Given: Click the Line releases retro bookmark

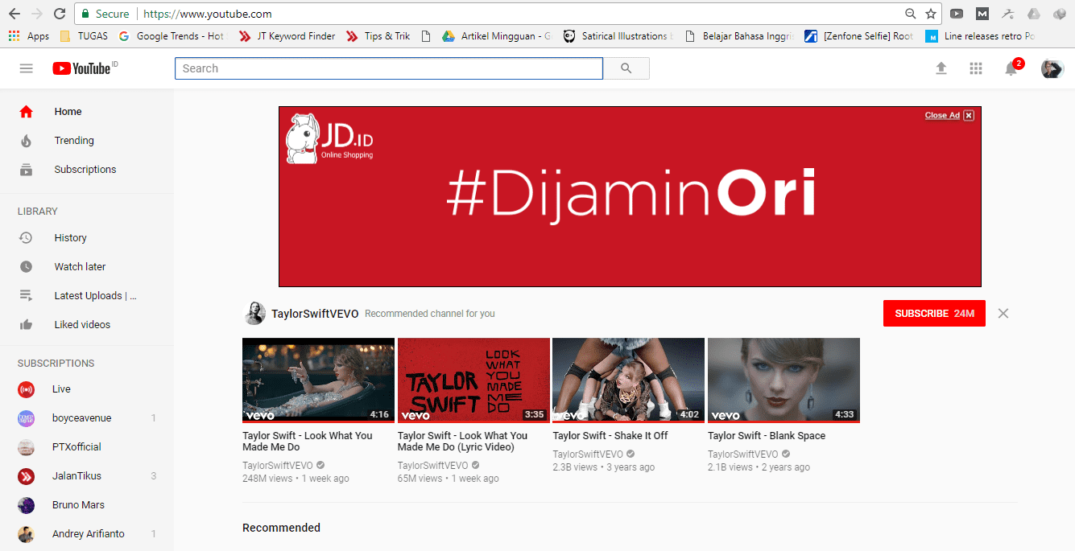Looking at the screenshot, I should (x=980, y=36).
